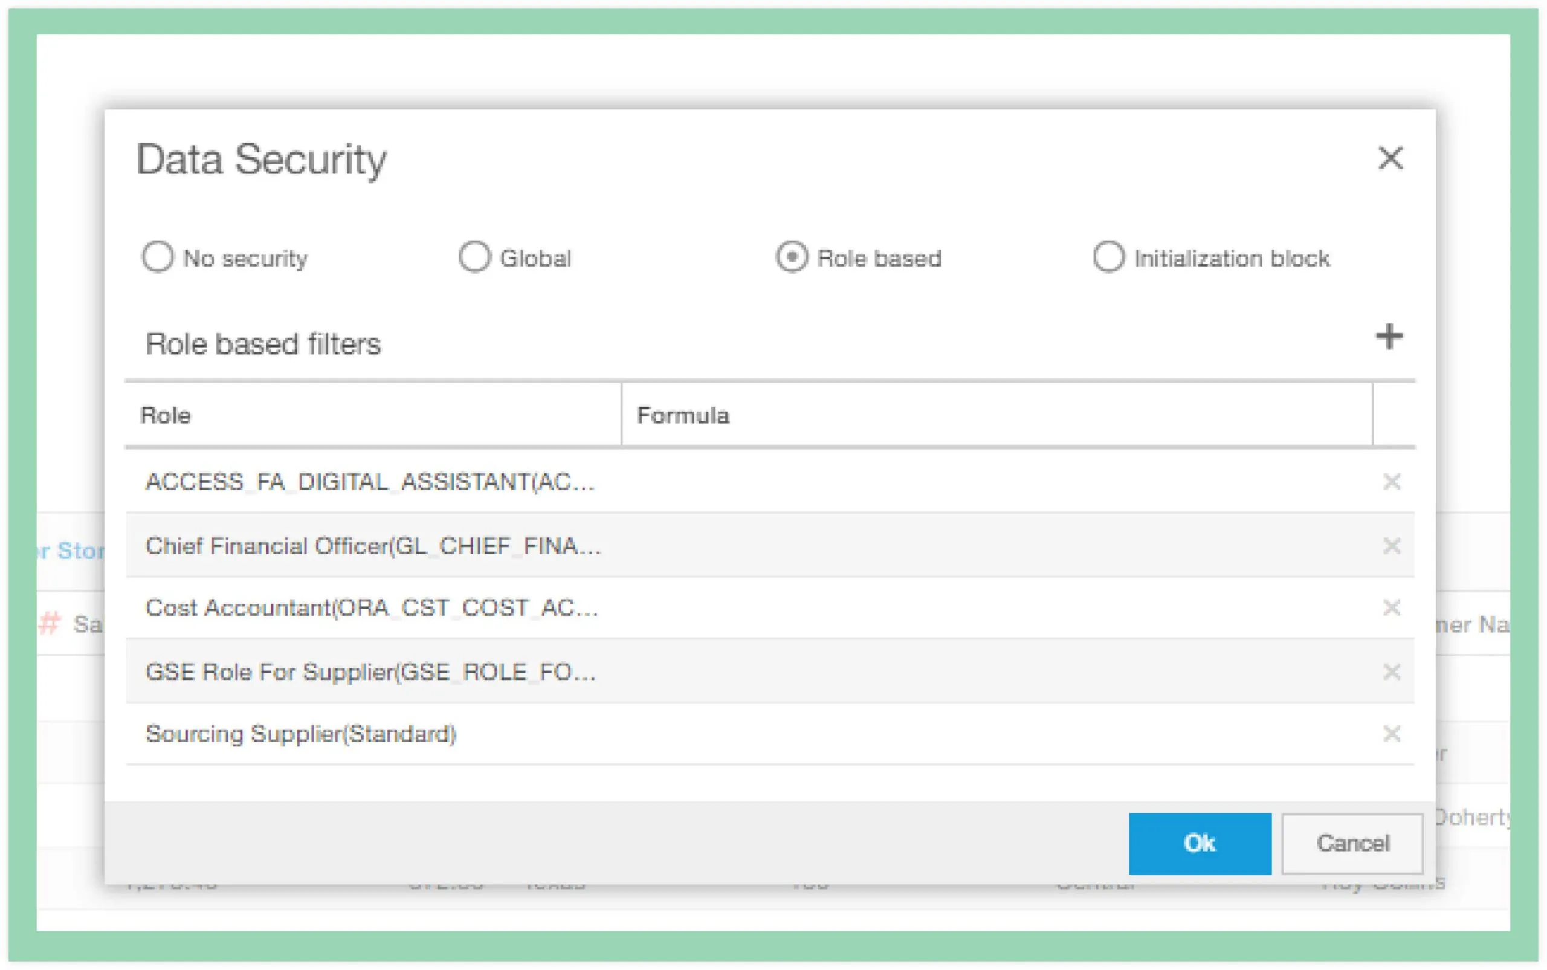The height and width of the screenshot is (970, 1547).
Task: Delete the Chief Financial Officer role filter
Action: click(x=1391, y=545)
